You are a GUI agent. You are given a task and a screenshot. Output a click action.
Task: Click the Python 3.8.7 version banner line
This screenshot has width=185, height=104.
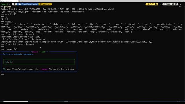(x=57, y=9)
